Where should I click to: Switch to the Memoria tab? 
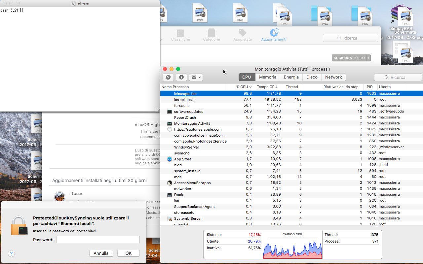click(268, 77)
